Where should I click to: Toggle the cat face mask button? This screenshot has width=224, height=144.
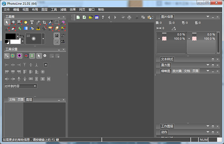tap(57, 36)
